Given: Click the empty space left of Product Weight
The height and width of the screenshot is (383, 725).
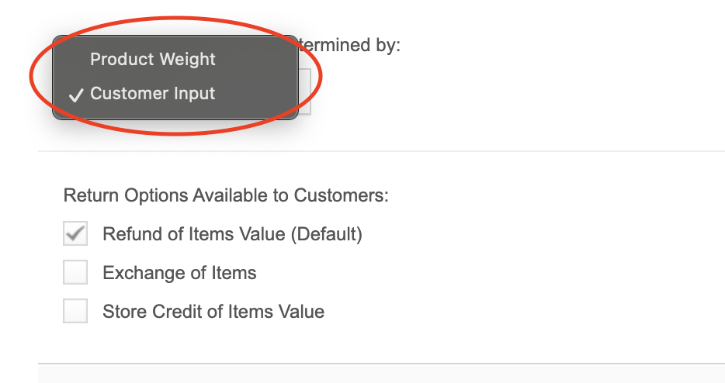Looking at the screenshot, I should (x=71, y=59).
